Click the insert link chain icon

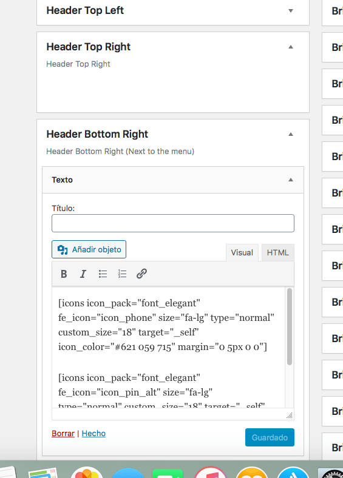tap(141, 274)
